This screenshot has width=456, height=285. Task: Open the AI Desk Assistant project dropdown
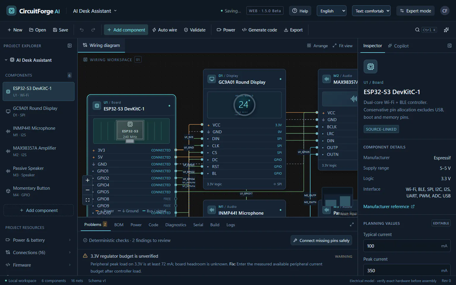(95, 11)
